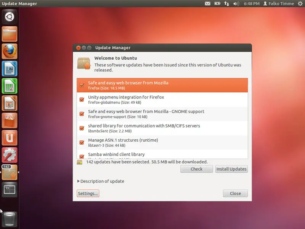Open the Trash in the launcher
Screen dimensions: 305x229
click(10, 219)
